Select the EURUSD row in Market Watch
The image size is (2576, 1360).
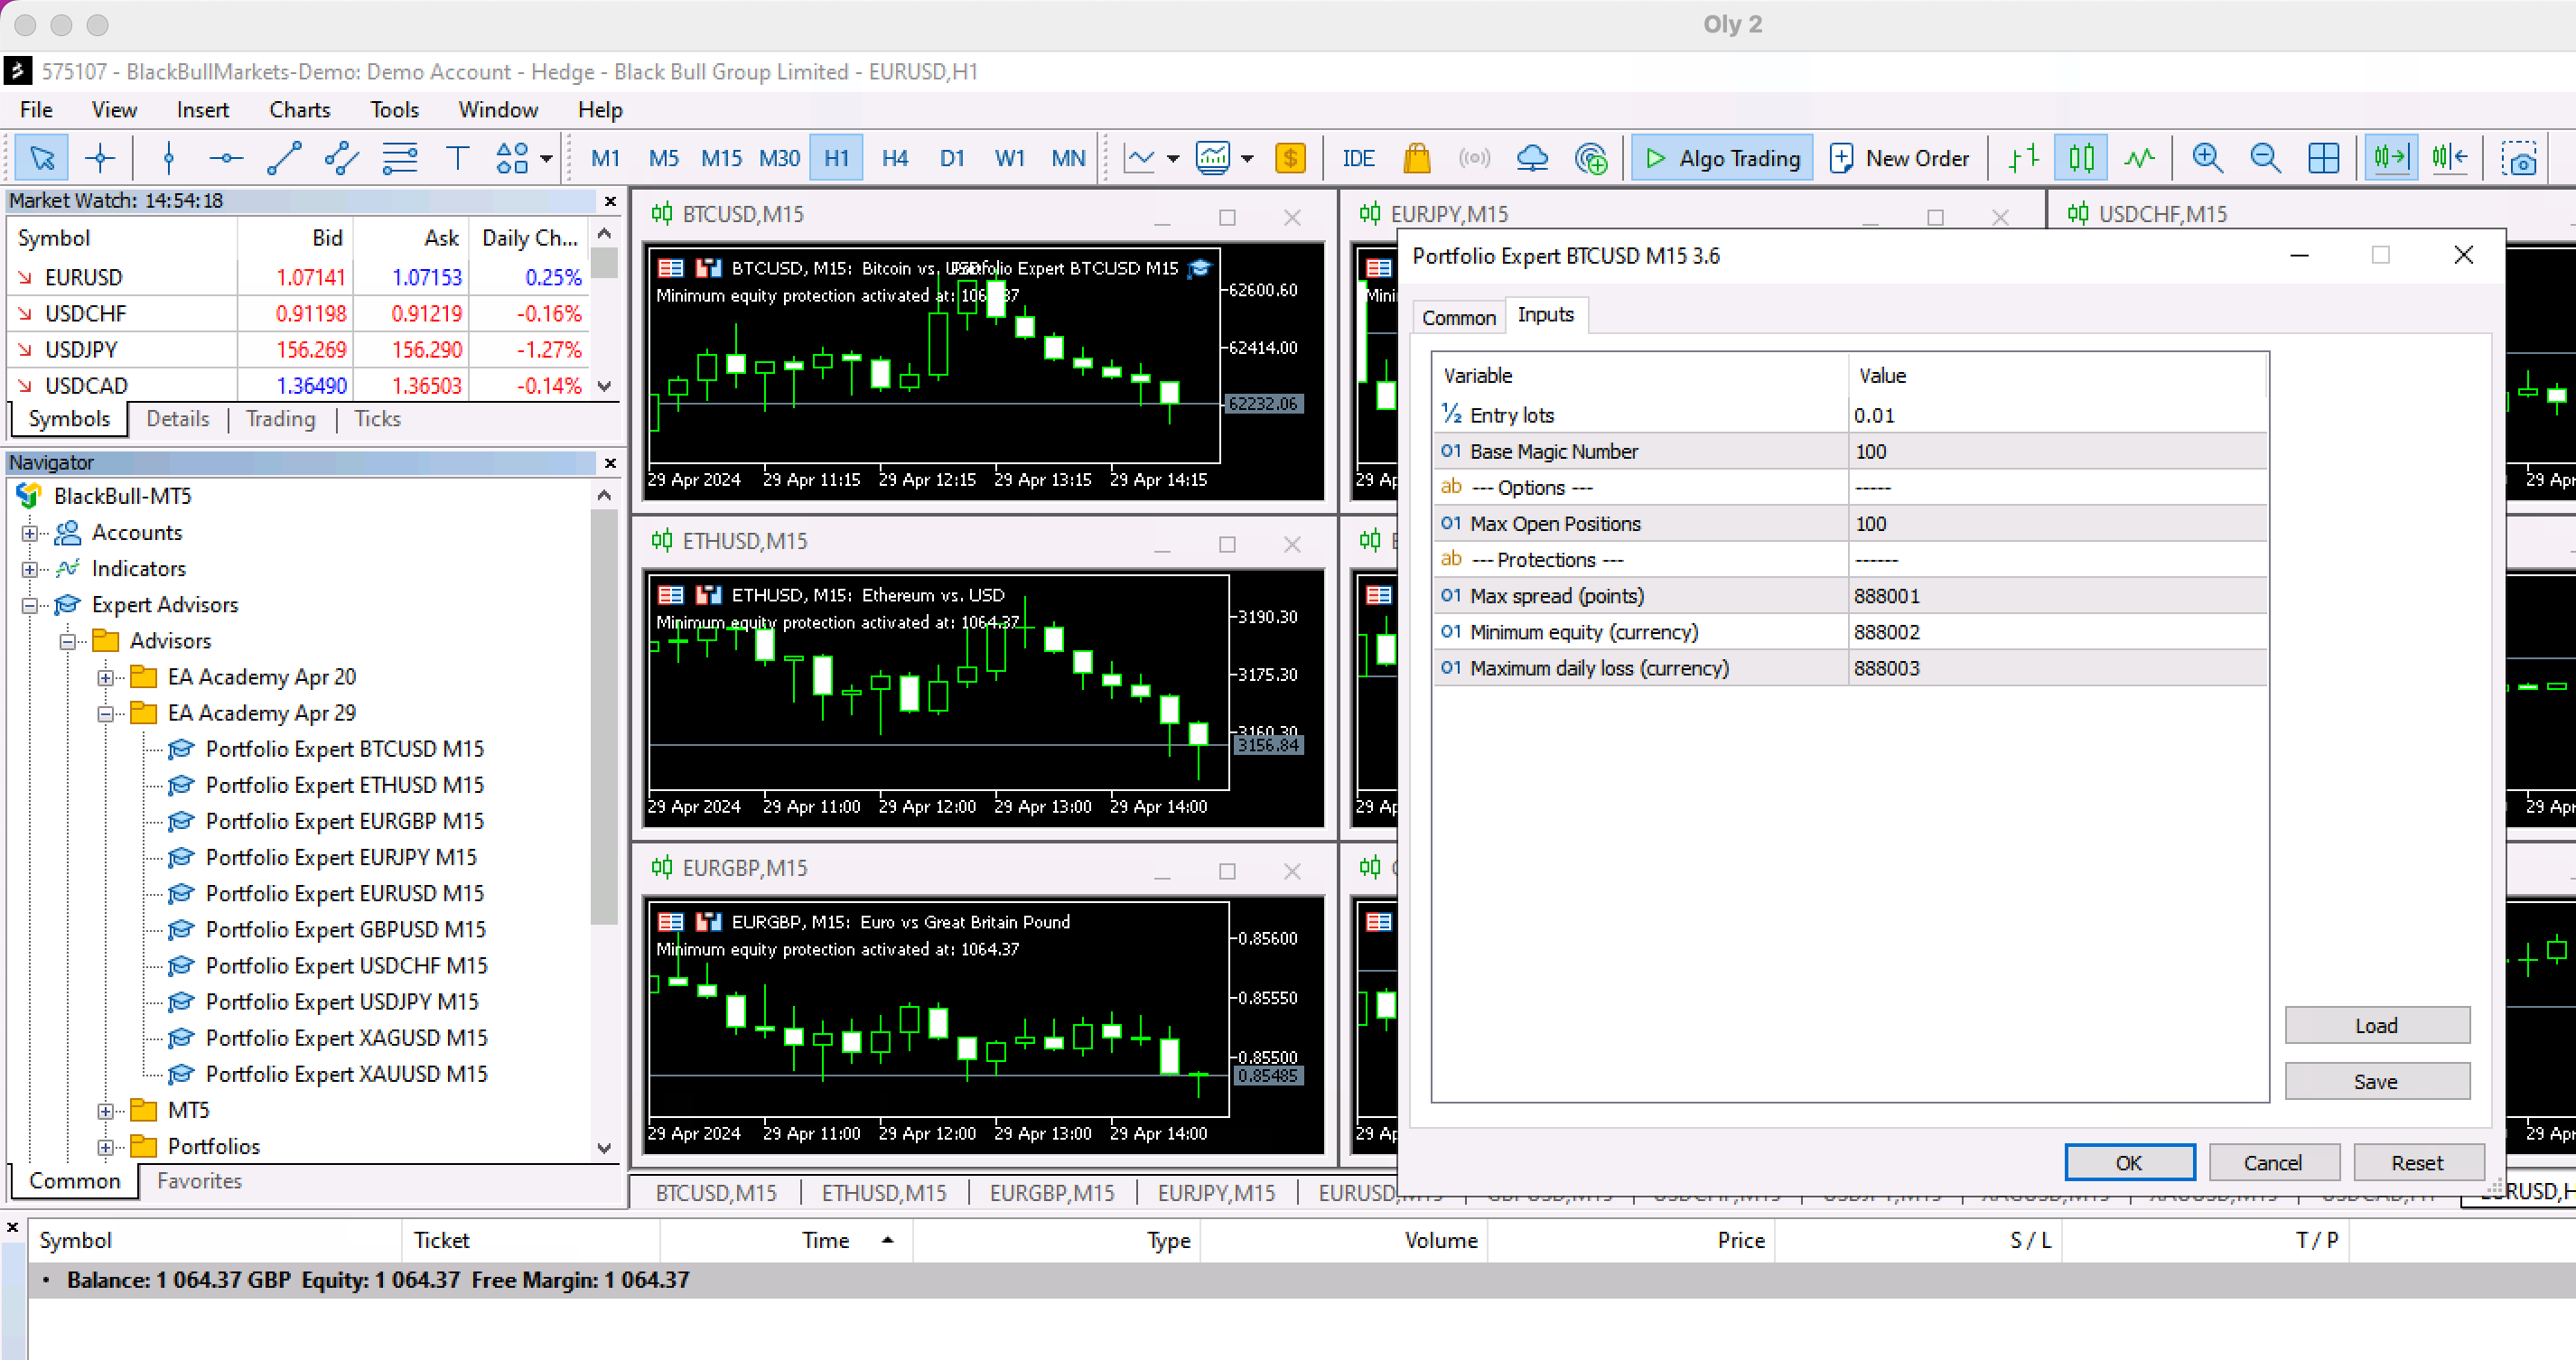298,277
